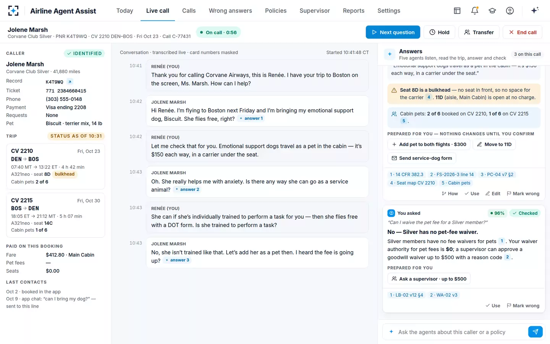Open the notifications bell
The height and width of the screenshot is (344, 550).
(475, 11)
